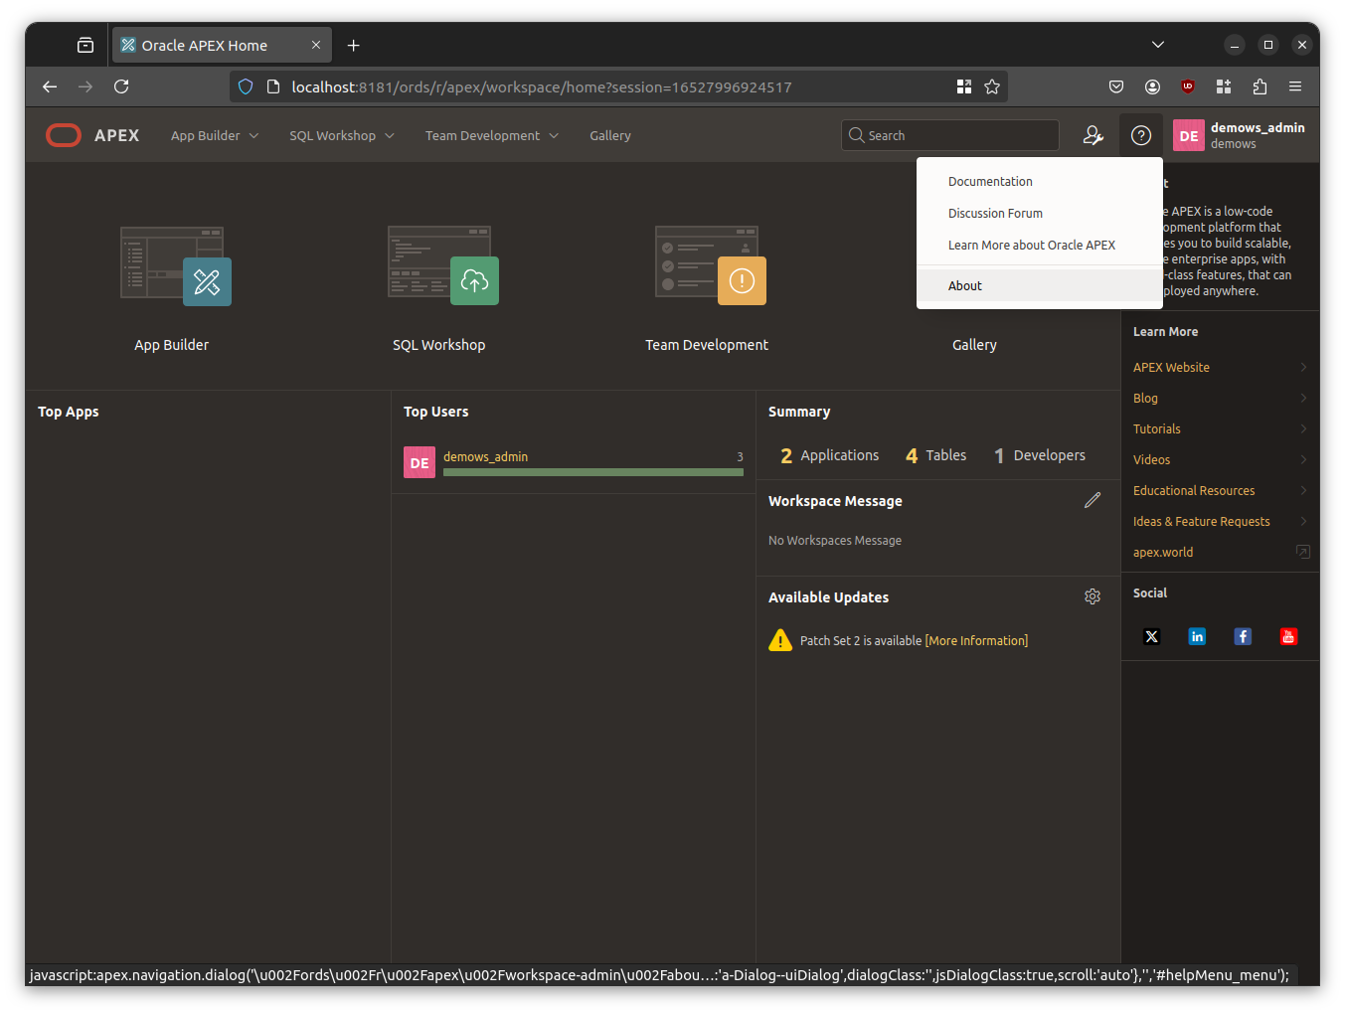Viewport: 1345px width, 1014px height.
Task: Click the Help question mark icon
Action: click(1141, 135)
